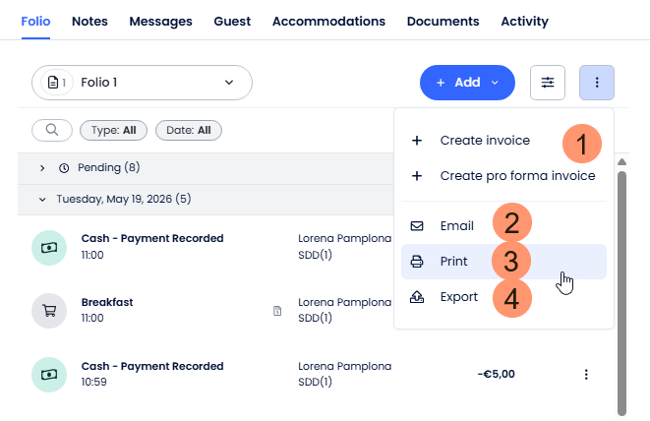Switch to the Accommodations tab
Viewport: 650px width, 421px height.
(x=328, y=22)
